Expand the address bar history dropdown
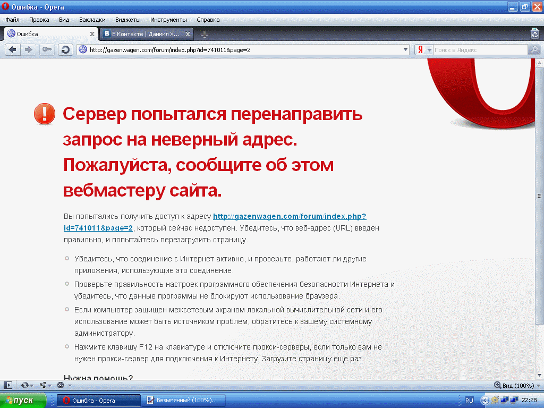 click(405, 49)
